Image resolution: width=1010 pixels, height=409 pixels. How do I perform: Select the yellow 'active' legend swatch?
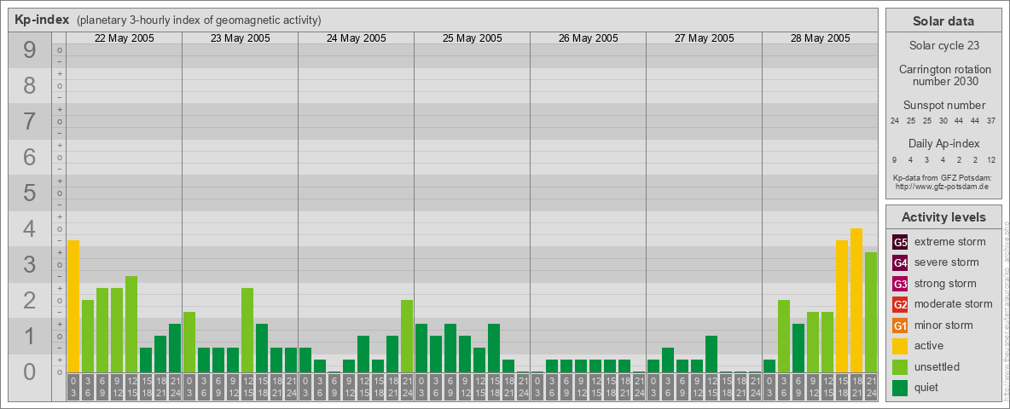900,346
